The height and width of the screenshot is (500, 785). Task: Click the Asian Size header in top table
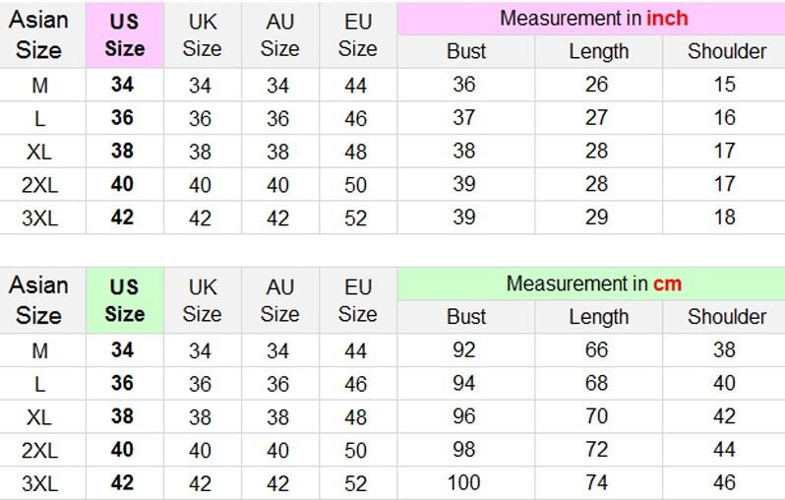(x=39, y=34)
